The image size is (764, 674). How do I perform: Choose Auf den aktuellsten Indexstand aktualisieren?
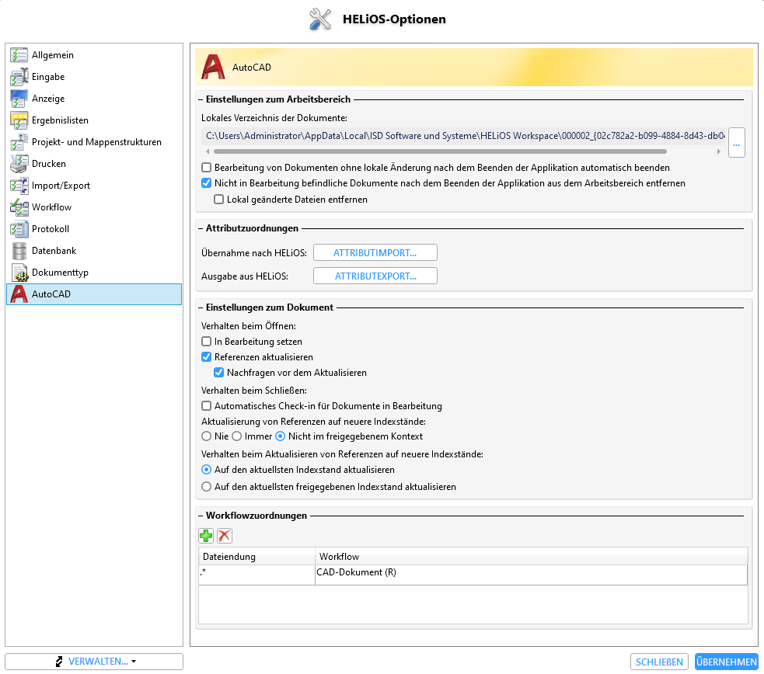pyautogui.click(x=207, y=470)
